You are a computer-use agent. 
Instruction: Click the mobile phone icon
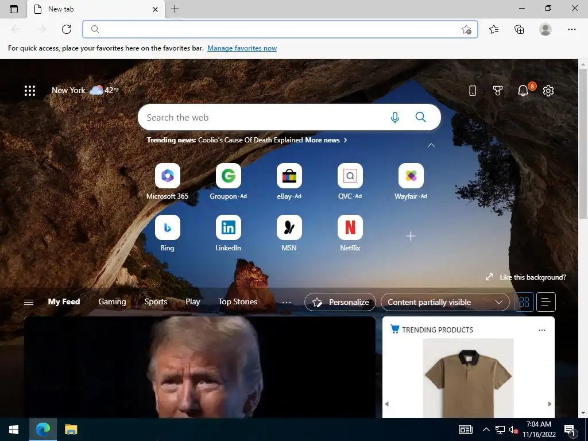(473, 90)
